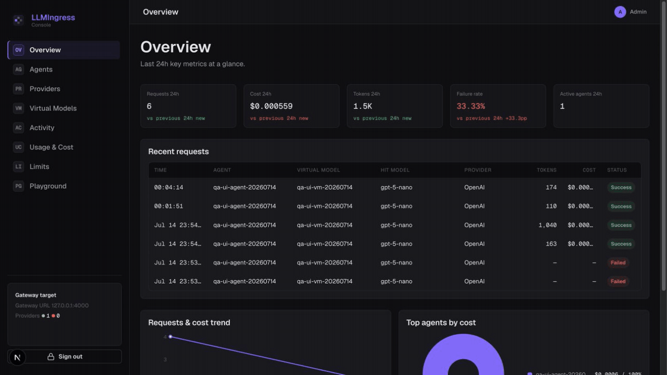Select the Active agents 24h card
Viewport: 667px width, 375px height.
(x=601, y=106)
